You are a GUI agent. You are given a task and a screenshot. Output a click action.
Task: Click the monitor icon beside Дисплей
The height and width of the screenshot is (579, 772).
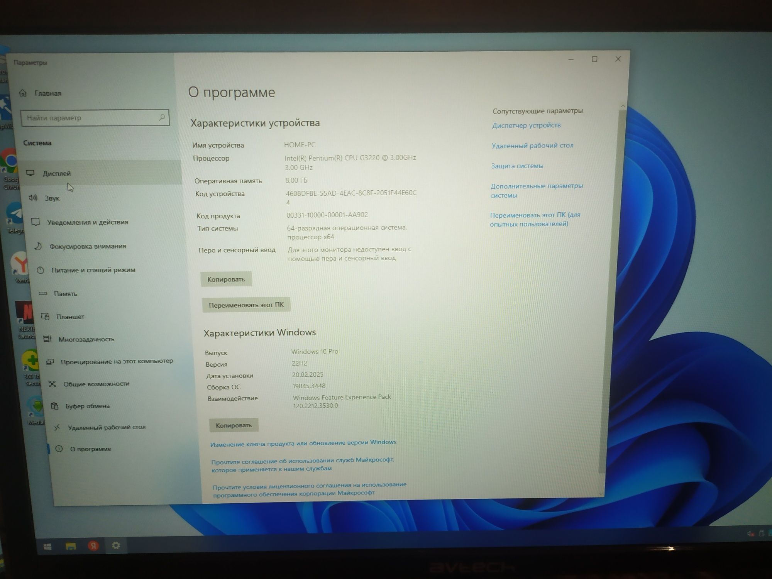coord(30,173)
